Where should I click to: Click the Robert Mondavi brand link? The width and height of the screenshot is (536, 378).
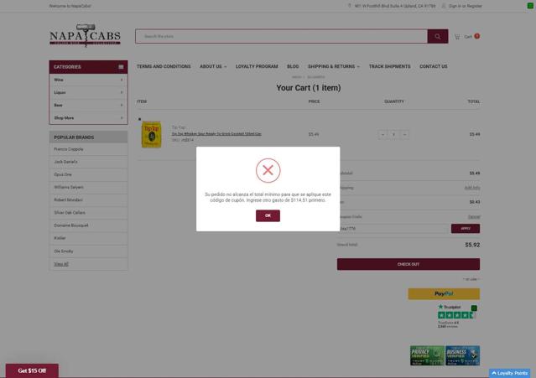click(68, 199)
